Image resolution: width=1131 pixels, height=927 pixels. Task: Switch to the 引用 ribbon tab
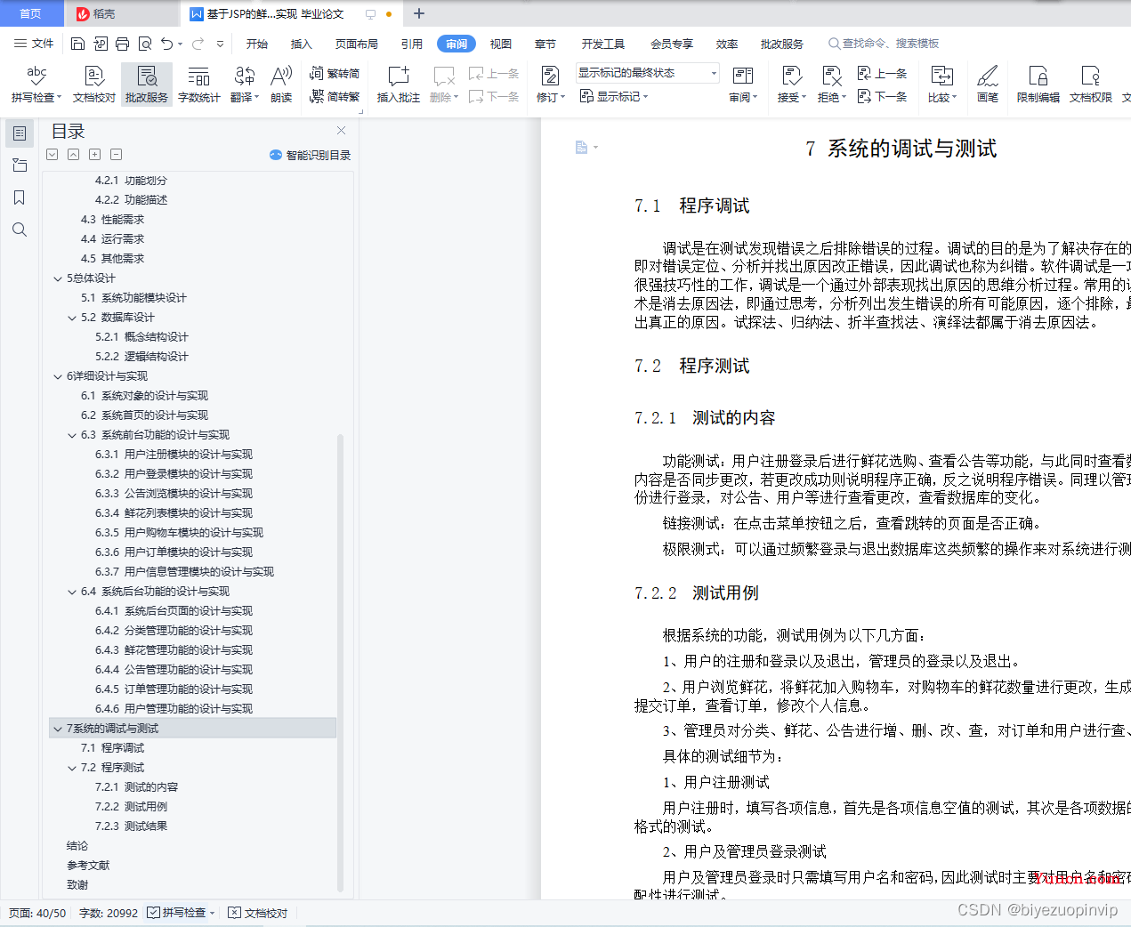click(x=412, y=44)
